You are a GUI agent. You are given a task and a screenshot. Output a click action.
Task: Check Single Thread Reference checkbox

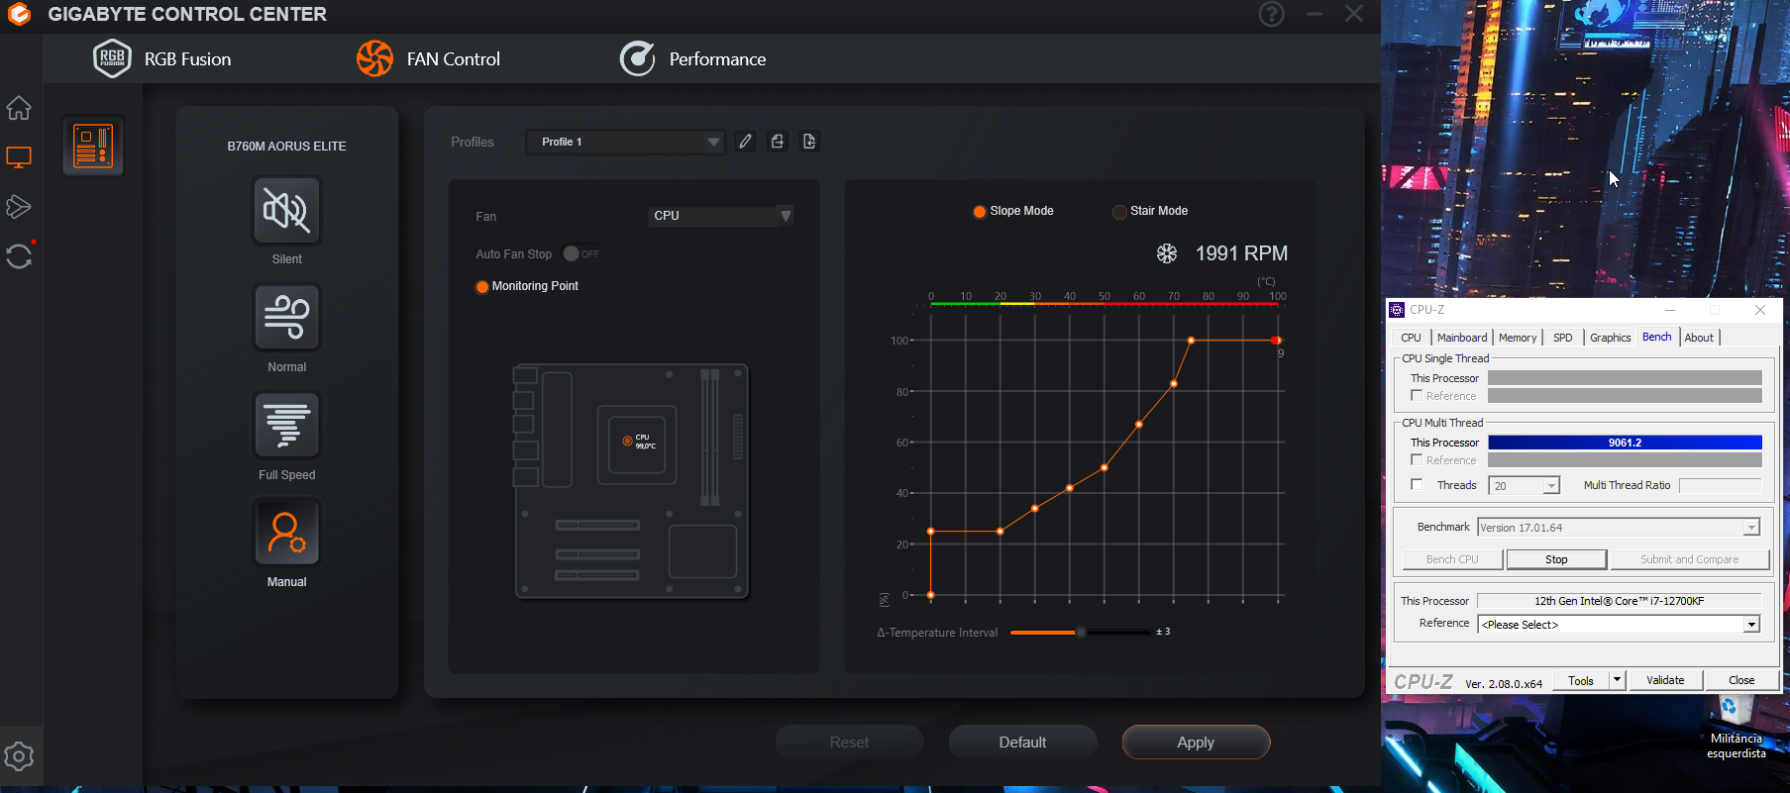[x=1417, y=395]
